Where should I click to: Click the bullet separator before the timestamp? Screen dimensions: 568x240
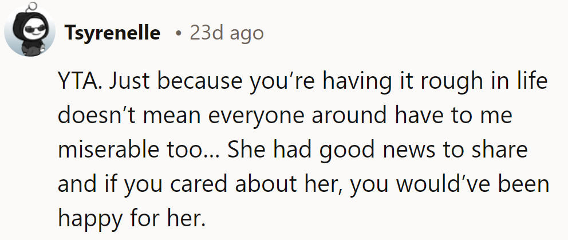179,34
